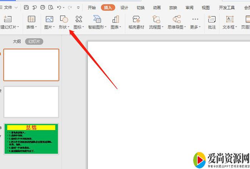
Task: Open the 切换 tab
Action: click(141, 7)
